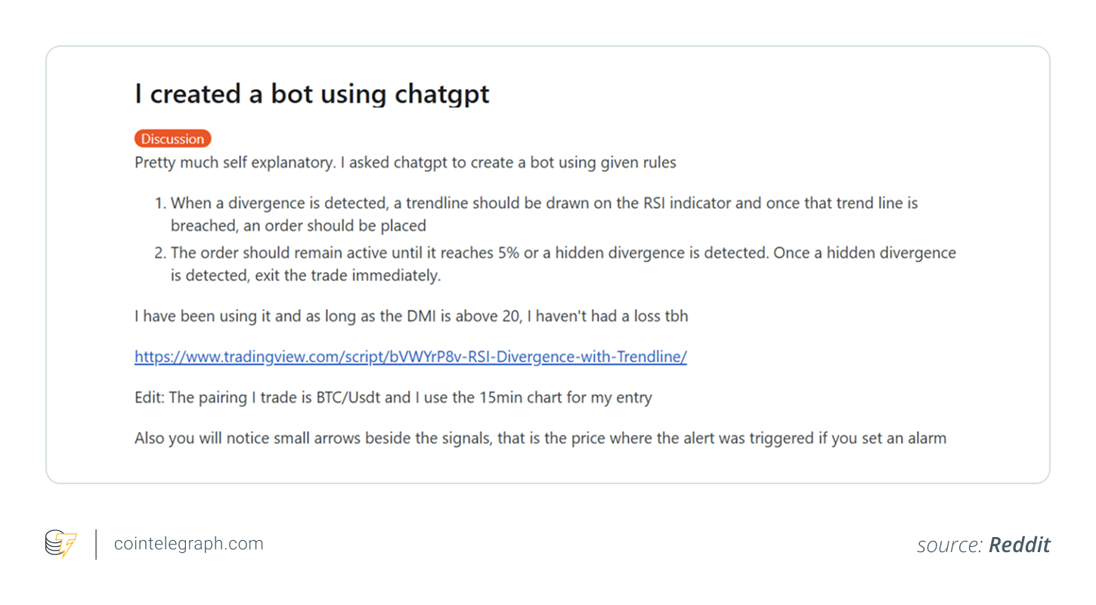Viewport: 1096px width, 605px height.
Task: Click the bold Reddit source name
Action: 1020,545
